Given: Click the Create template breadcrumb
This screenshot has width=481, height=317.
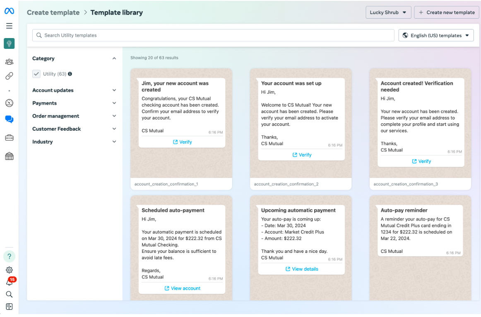Looking at the screenshot, I should click(53, 12).
